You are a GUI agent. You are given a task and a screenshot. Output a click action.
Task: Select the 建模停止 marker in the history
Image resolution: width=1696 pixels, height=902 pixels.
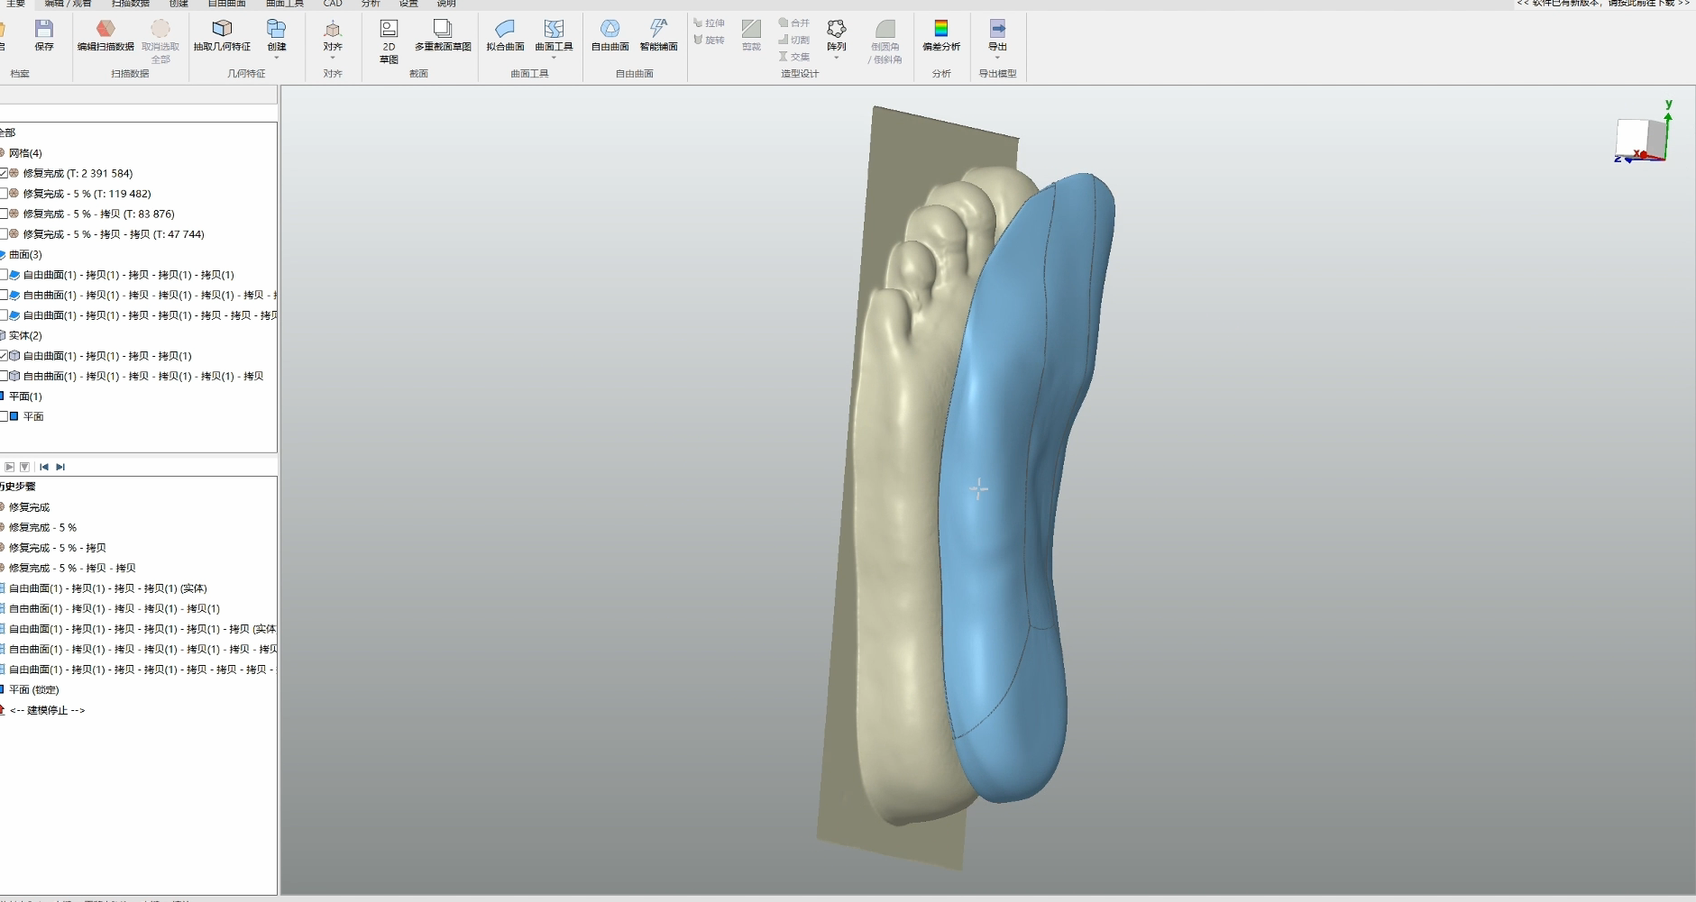coord(47,710)
